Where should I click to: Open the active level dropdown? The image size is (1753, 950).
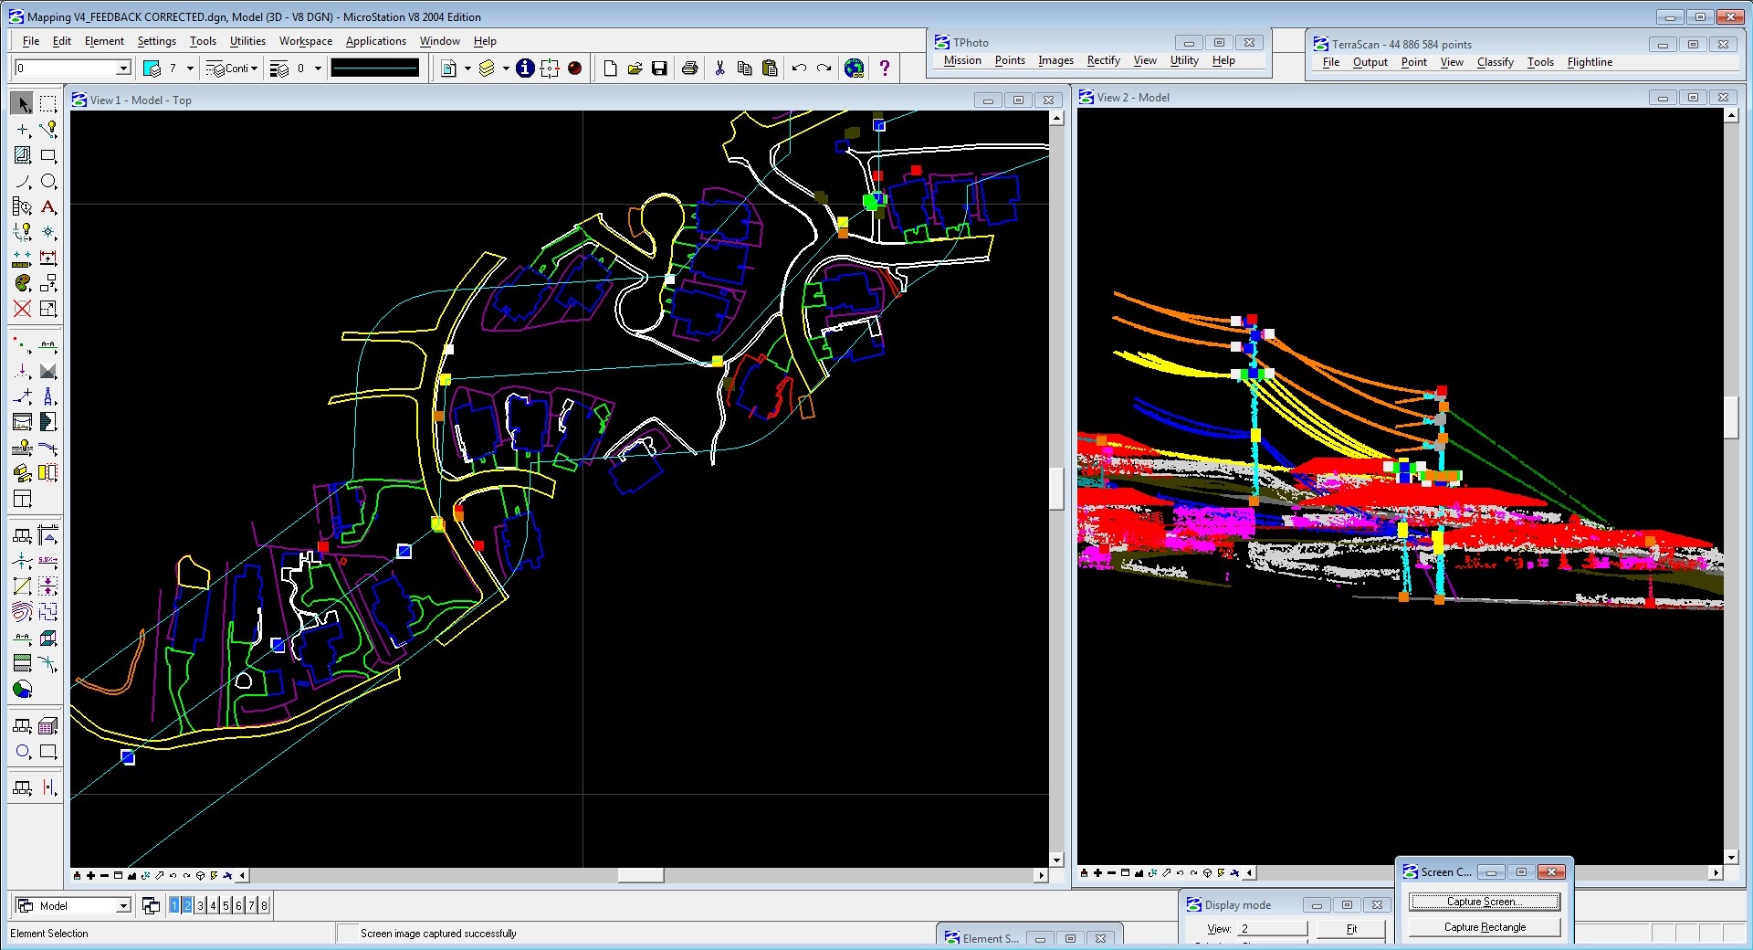tap(123, 69)
